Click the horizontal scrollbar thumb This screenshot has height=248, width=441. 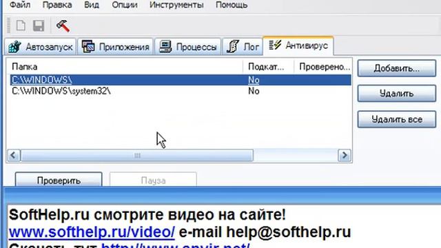point(137,155)
